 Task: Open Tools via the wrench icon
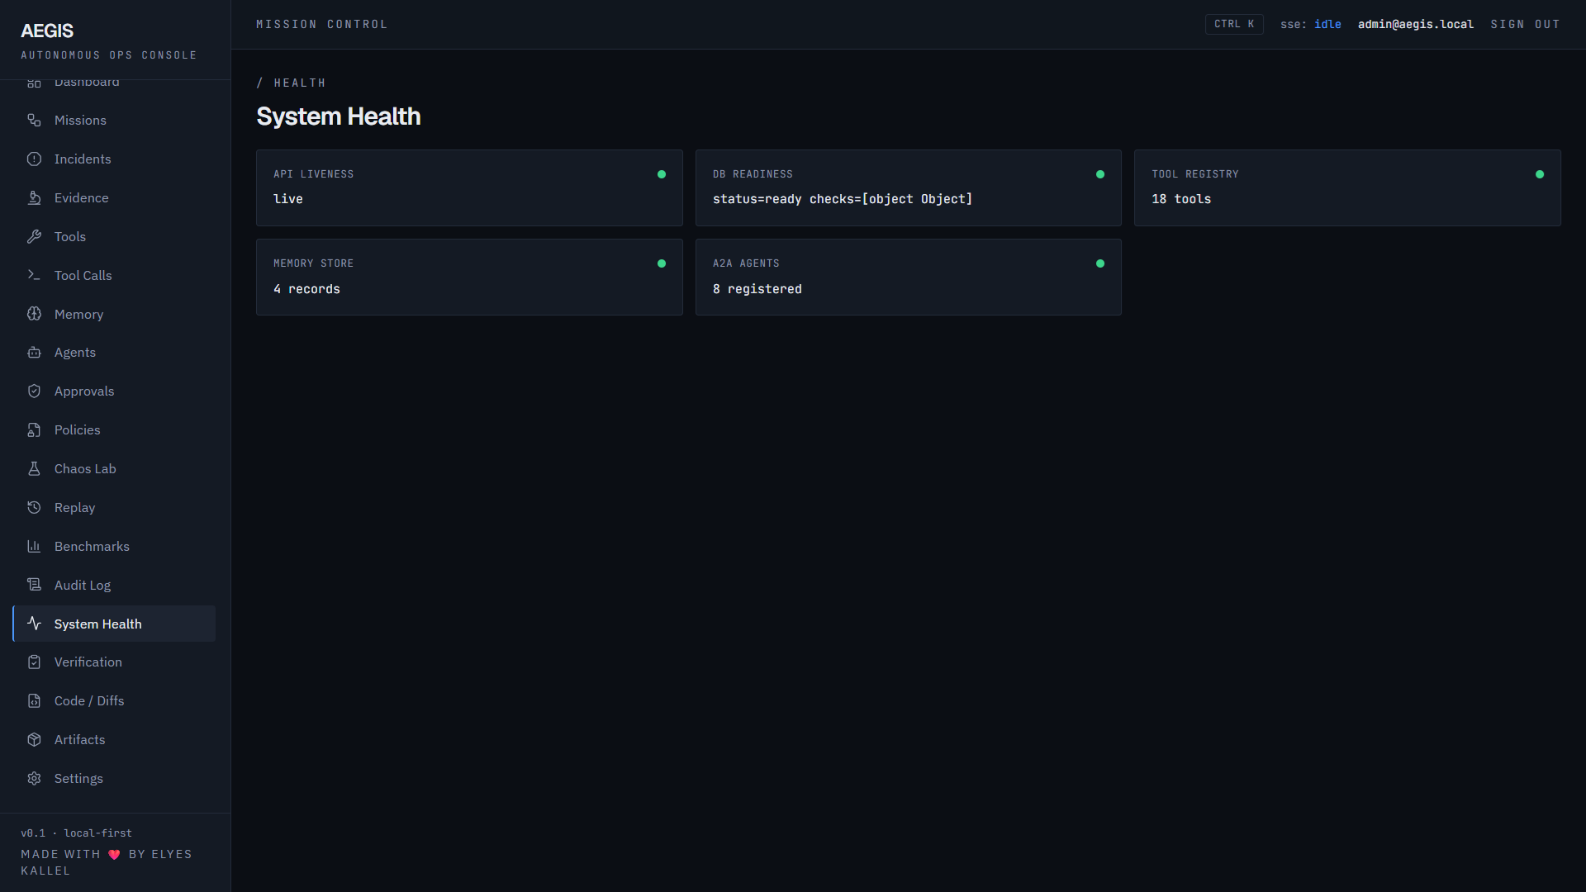pyautogui.click(x=34, y=236)
